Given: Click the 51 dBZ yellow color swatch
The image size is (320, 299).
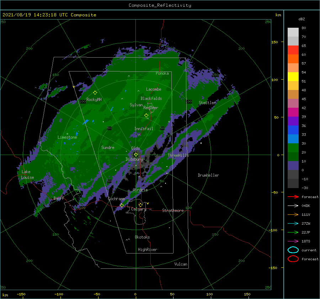Looking at the screenshot, I should click(x=293, y=76).
